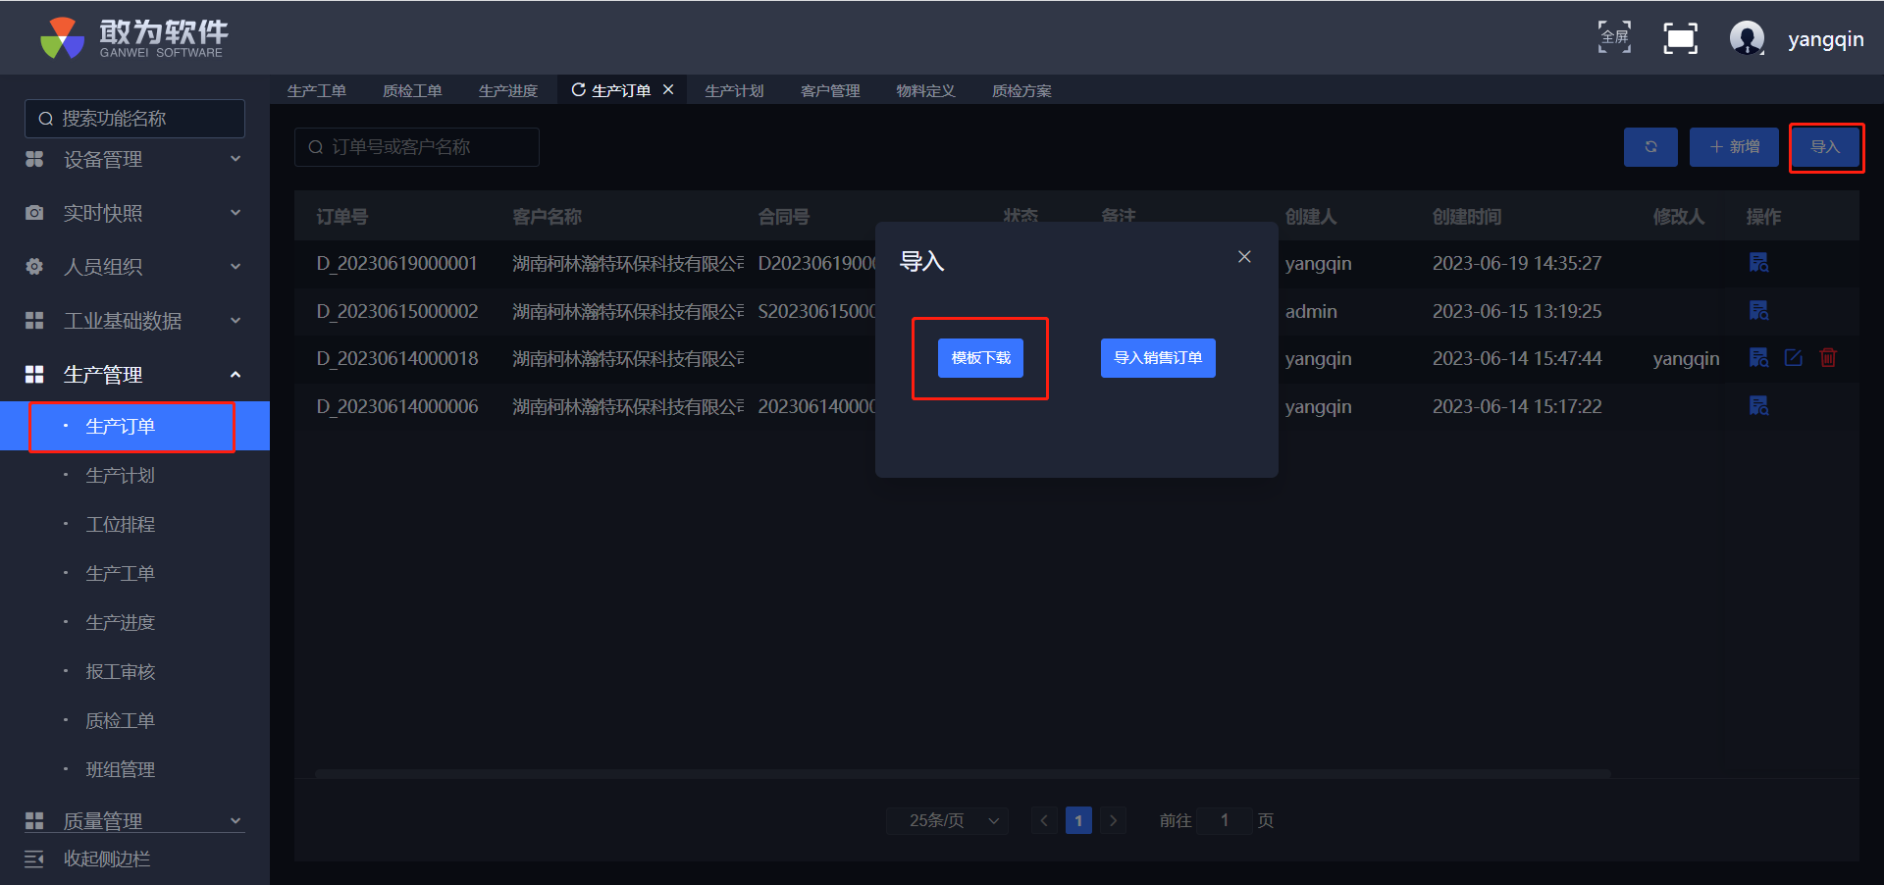Click the 导入 button in toolbar
The width and height of the screenshot is (1884, 885).
coord(1825,147)
